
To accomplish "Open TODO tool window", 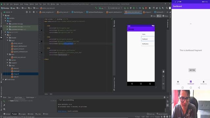I will click(x=46, y=114).
